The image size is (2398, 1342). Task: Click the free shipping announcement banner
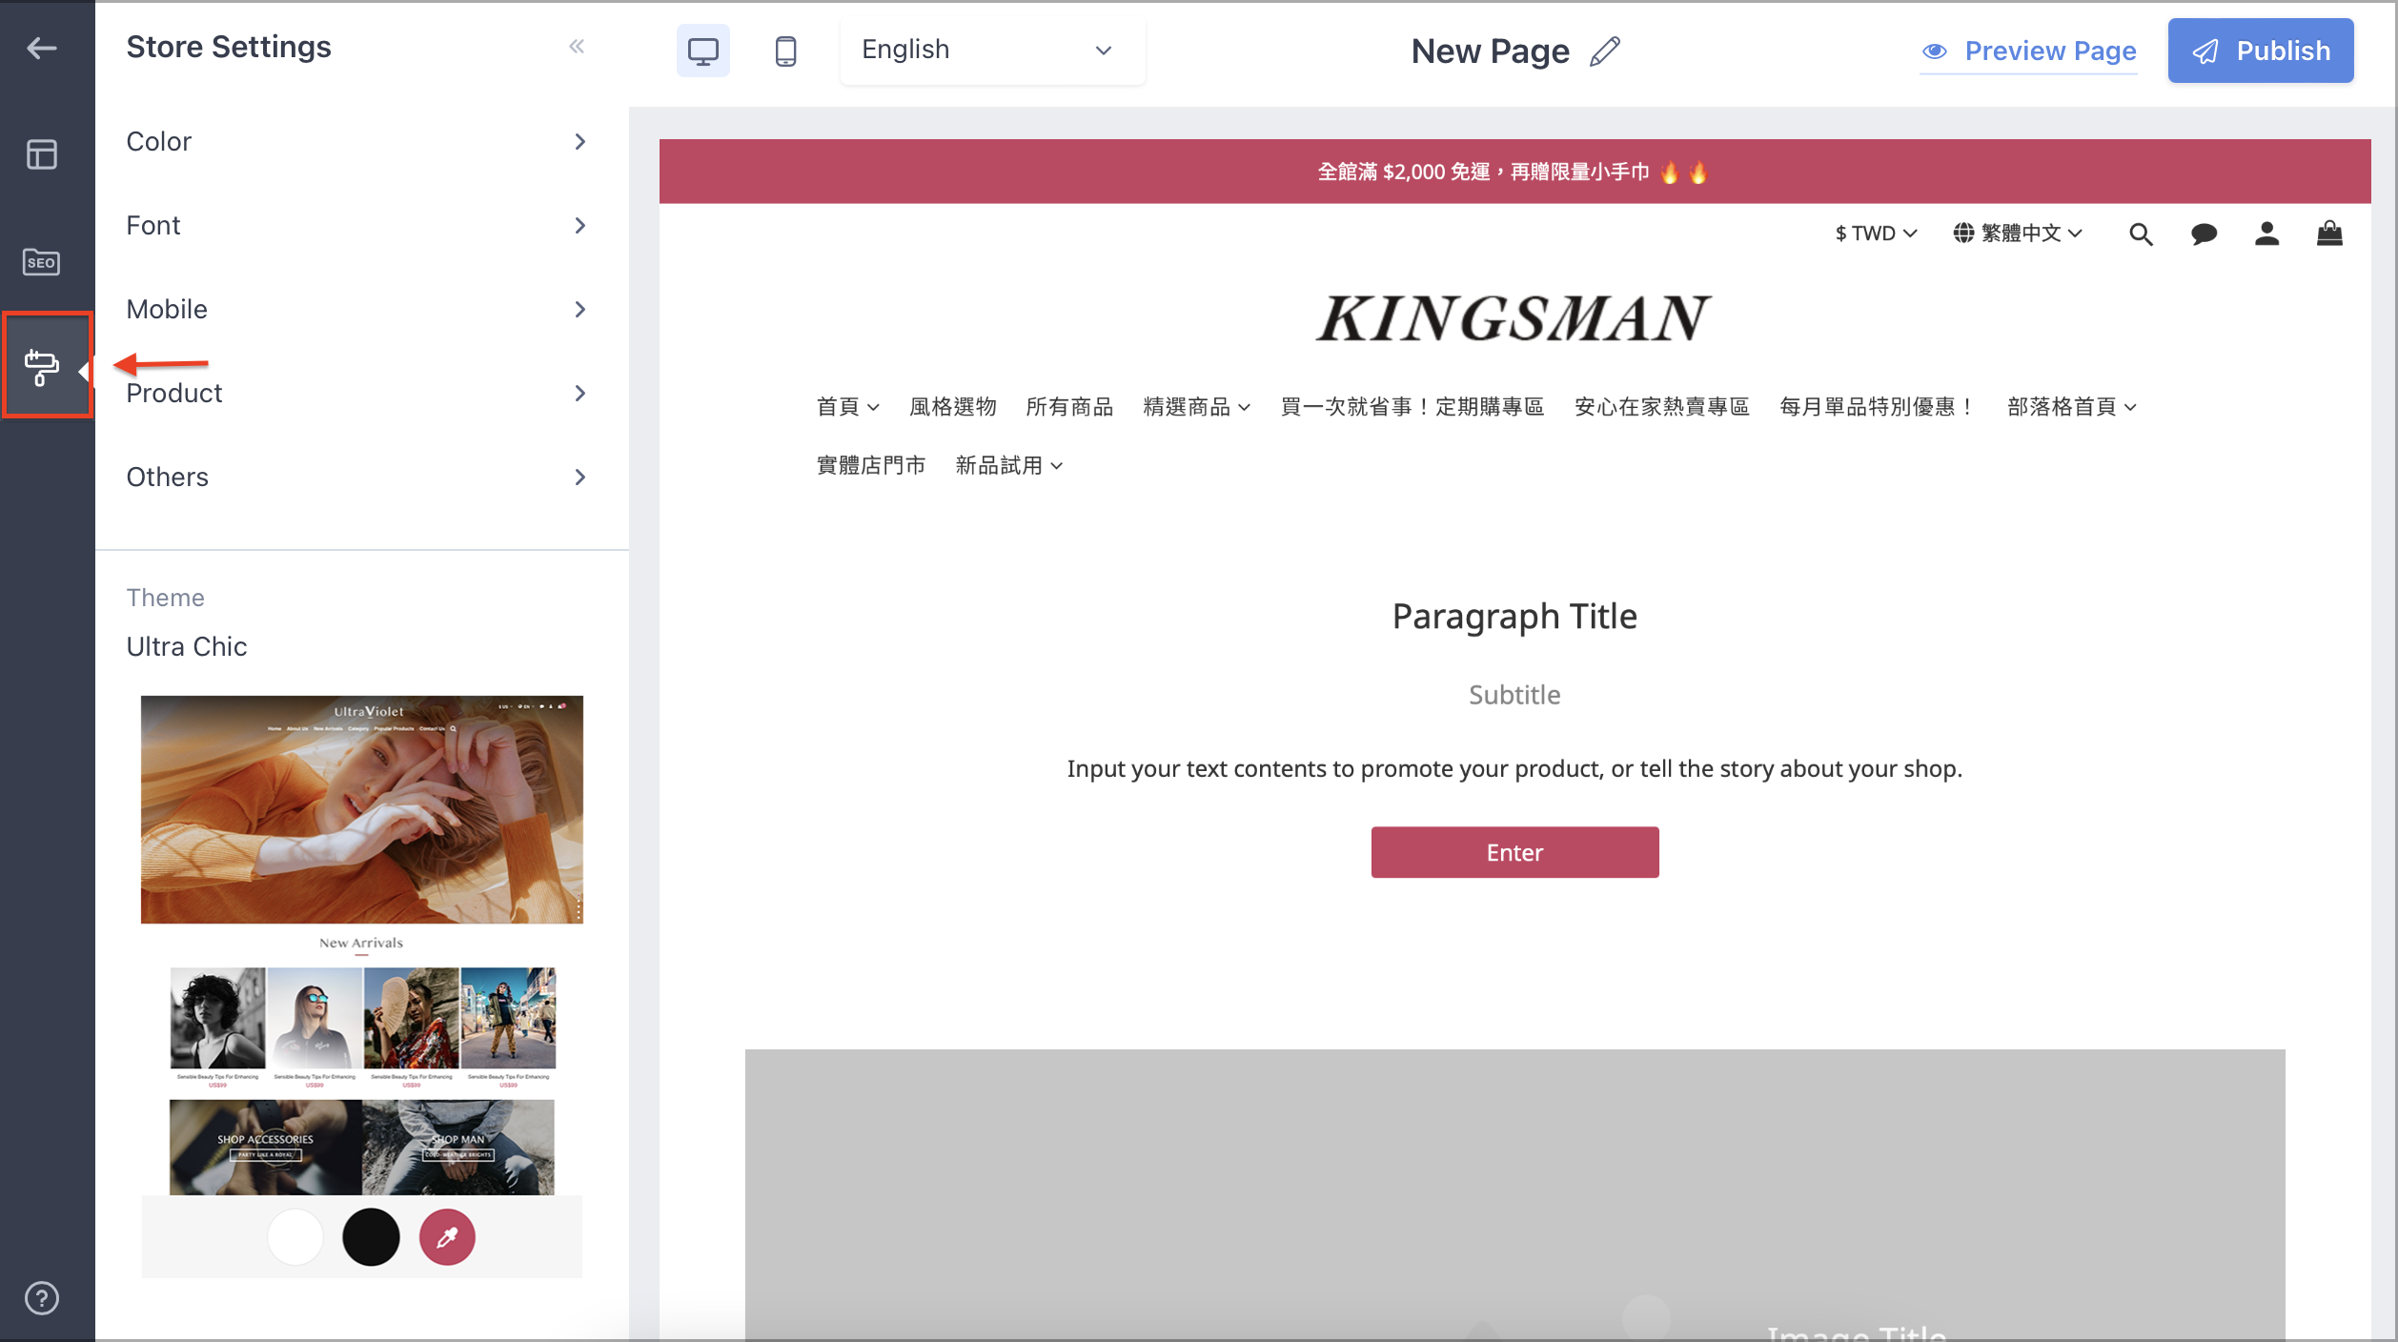pyautogui.click(x=1514, y=172)
